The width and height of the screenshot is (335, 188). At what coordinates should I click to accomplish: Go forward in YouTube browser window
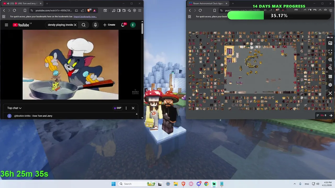click(x=9, y=10)
